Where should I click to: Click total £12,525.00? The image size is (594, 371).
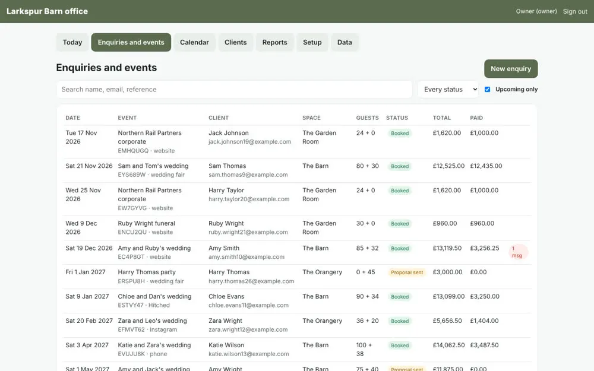[x=448, y=166]
